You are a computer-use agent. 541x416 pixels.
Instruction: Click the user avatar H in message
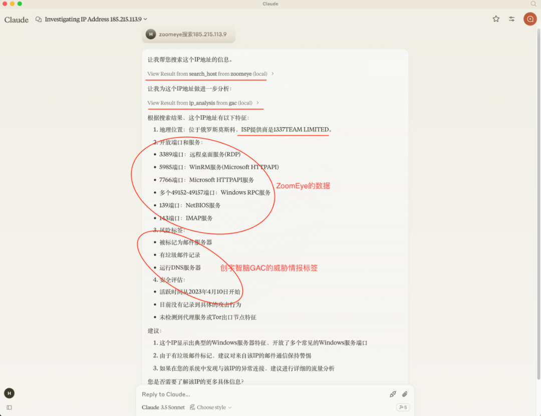151,34
